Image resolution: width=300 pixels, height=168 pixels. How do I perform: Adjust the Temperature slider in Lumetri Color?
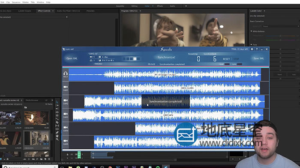pyautogui.click(x=280, y=36)
